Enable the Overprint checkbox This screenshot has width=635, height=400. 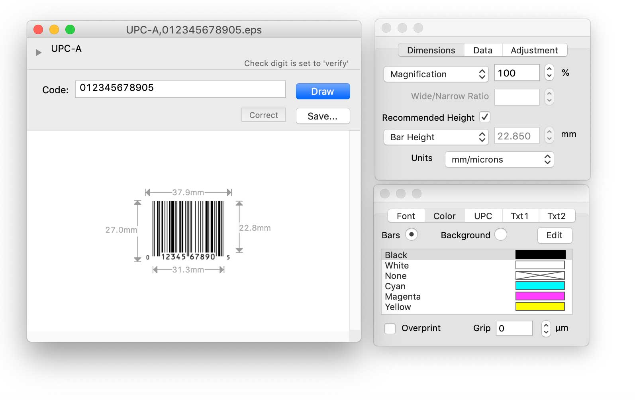(390, 328)
